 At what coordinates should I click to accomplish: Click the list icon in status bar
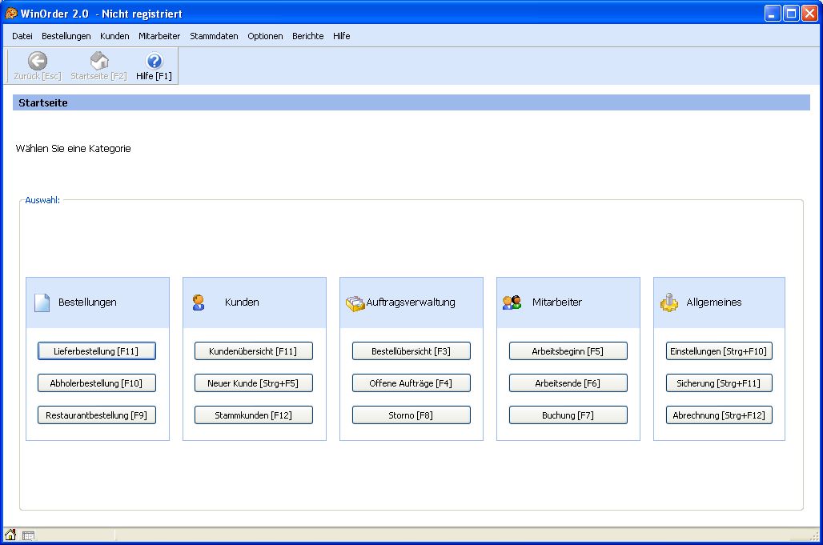coord(28,535)
